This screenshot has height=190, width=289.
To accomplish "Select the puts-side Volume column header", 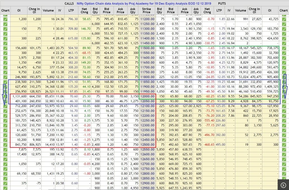I will tap(240, 11).
